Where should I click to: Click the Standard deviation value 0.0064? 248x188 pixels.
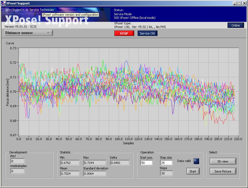(95, 174)
